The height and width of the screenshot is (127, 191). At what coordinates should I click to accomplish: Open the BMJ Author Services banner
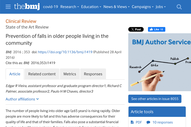[159, 62]
